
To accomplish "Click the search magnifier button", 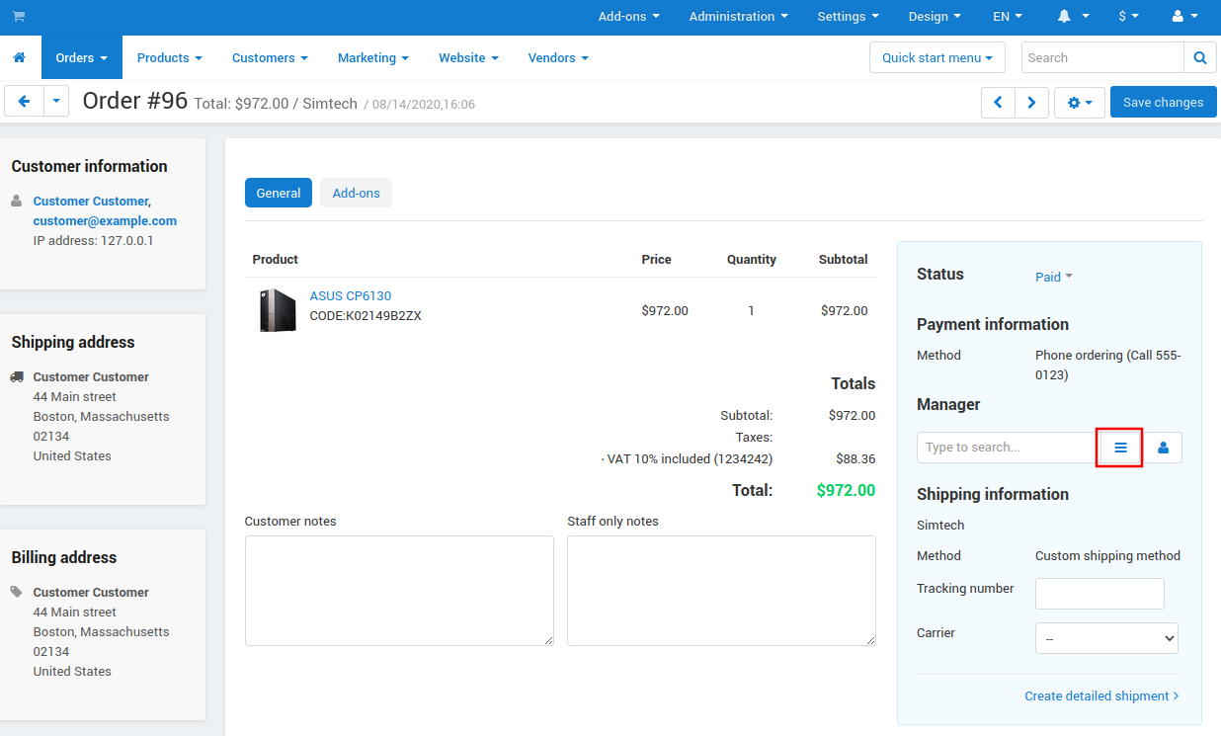I will click(1199, 58).
